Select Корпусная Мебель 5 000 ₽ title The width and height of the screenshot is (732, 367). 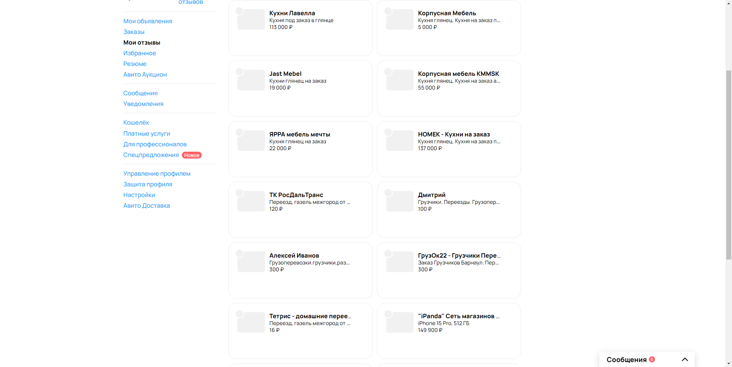click(447, 13)
